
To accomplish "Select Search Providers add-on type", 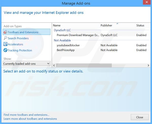I will [18, 38].
